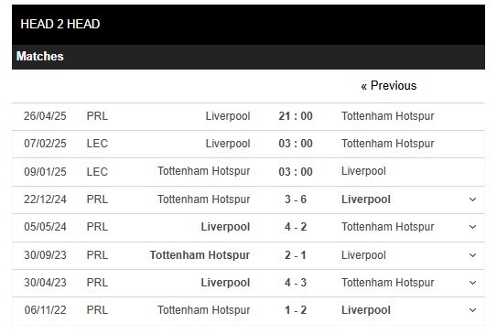The image size is (497, 334).
Task: Click the HEAD 2 HEAD title bar
Action: click(x=248, y=25)
